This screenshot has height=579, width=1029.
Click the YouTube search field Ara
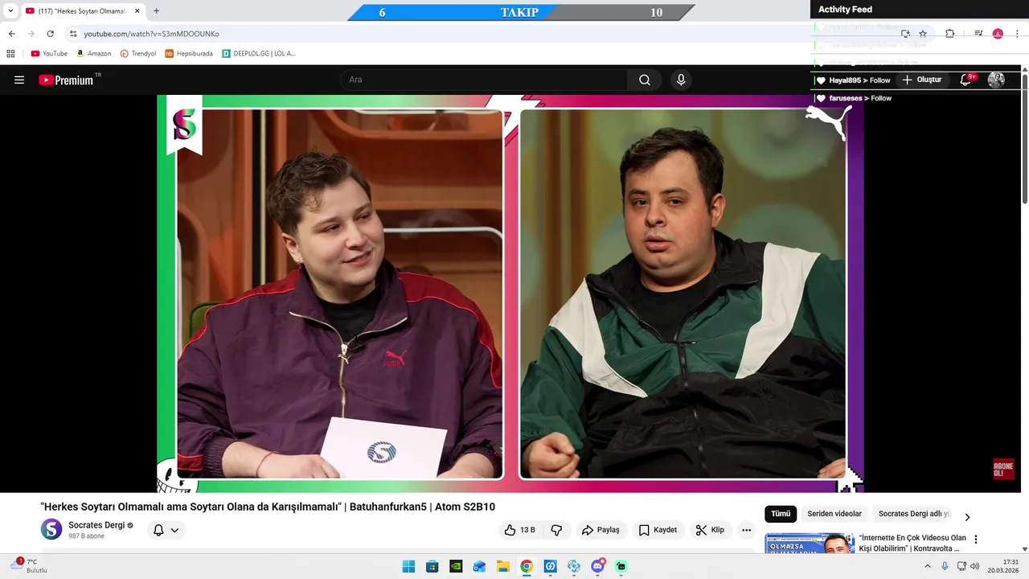coord(485,80)
